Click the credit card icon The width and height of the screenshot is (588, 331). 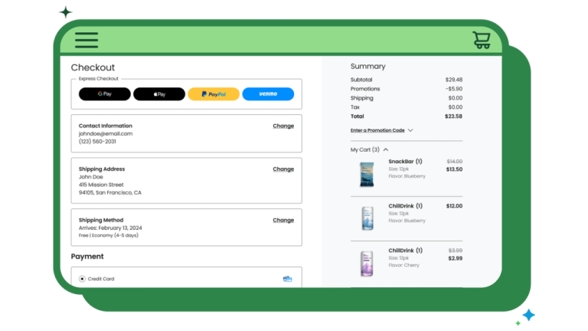coord(287,279)
